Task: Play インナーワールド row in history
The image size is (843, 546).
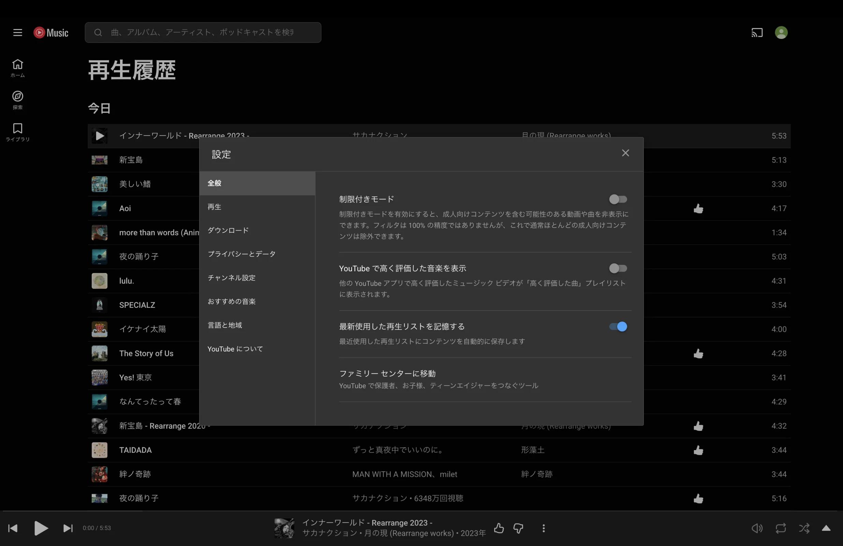Action: pyautogui.click(x=100, y=136)
